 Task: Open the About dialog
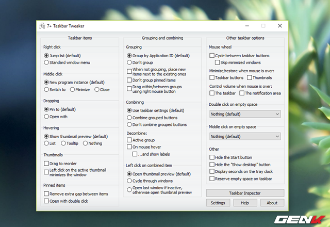[272, 203]
